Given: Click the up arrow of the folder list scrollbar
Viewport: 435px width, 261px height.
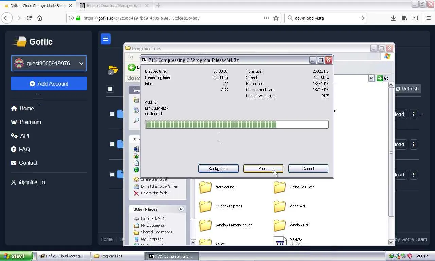Looking at the screenshot, I should point(391,85).
